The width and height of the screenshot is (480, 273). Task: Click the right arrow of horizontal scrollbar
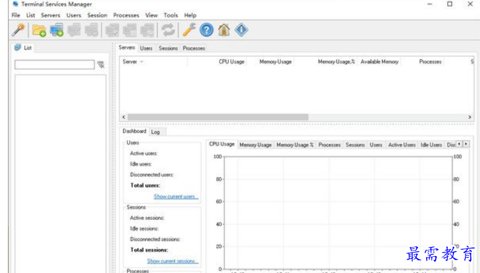(470, 117)
